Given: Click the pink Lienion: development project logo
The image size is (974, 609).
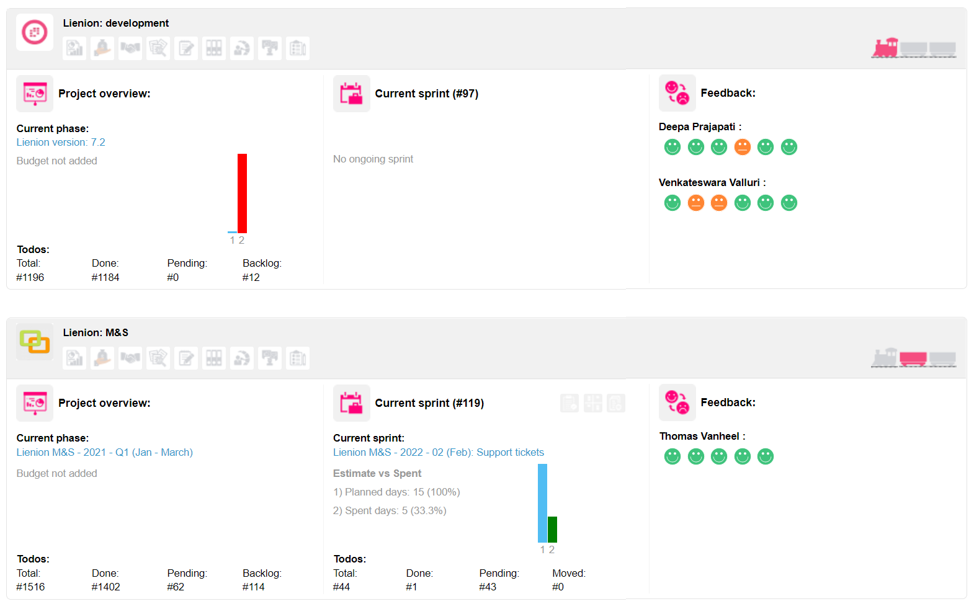Looking at the screenshot, I should pos(35,32).
